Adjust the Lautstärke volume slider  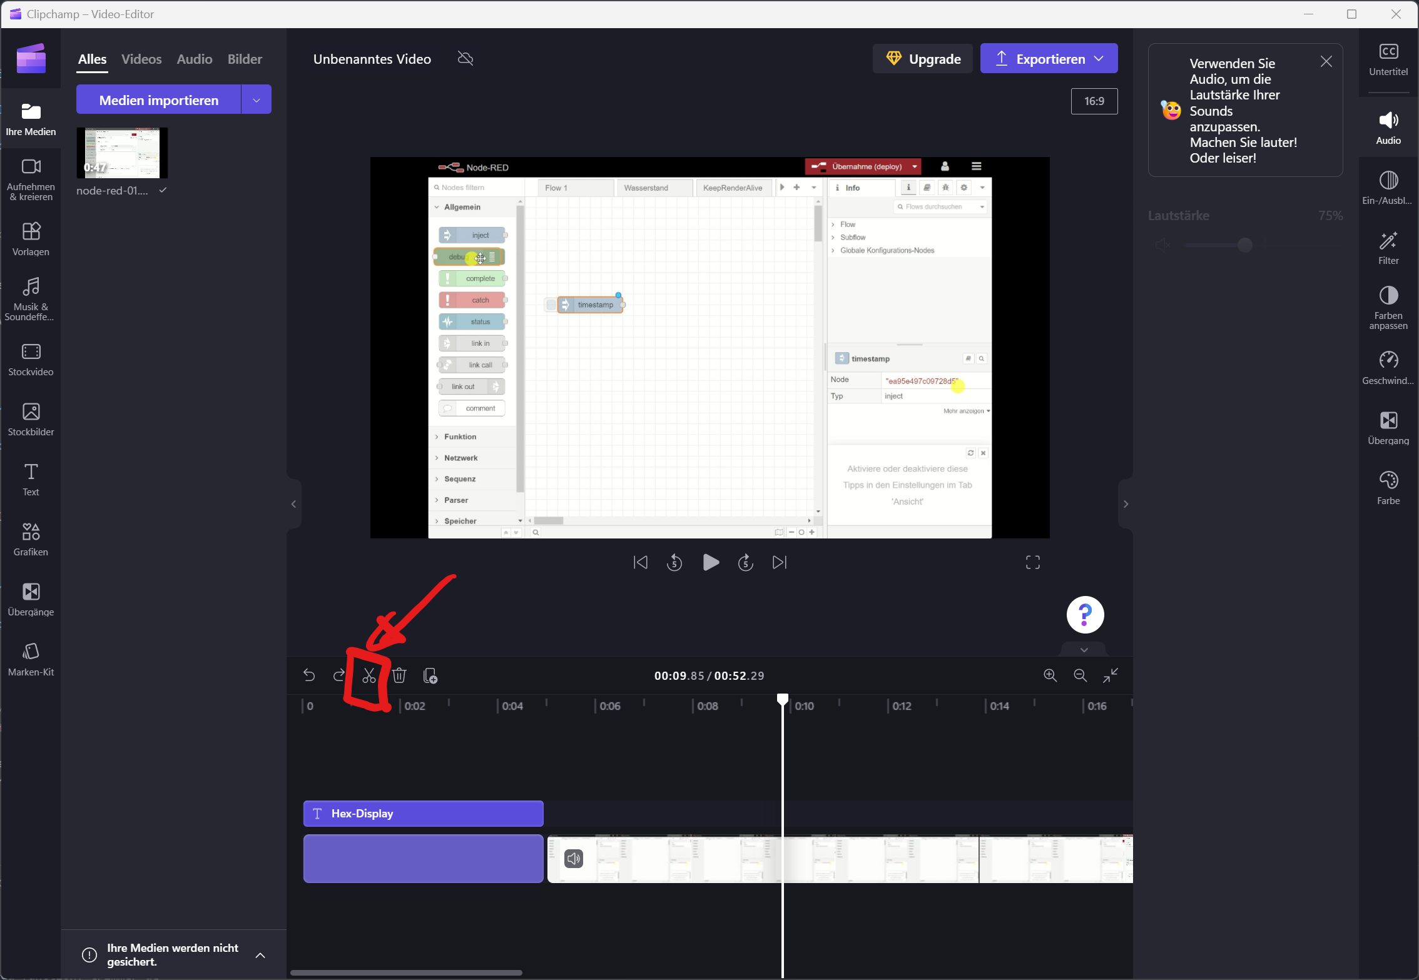(1245, 245)
